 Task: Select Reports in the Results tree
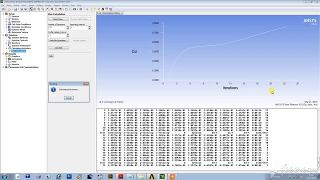coord(15,64)
